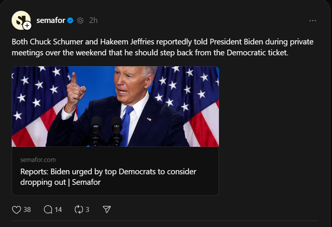Open the semafor username profile link

[51, 20]
